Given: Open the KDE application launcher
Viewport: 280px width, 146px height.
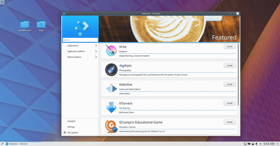Looking at the screenshot, I should (2, 144).
